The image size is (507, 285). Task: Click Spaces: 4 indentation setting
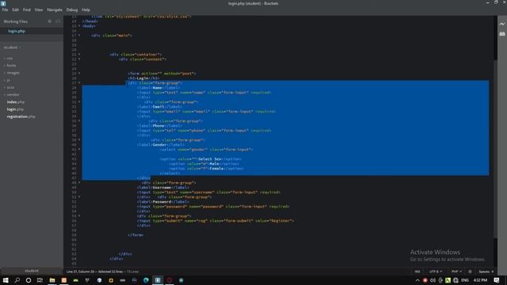click(486, 272)
